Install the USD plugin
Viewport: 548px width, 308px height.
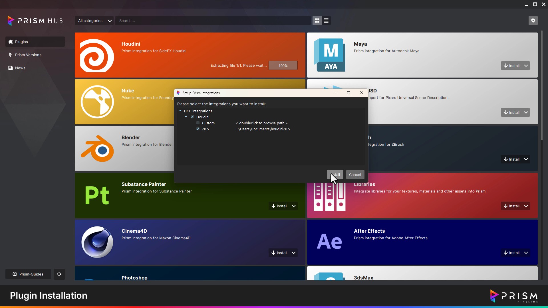pyautogui.click(x=511, y=112)
